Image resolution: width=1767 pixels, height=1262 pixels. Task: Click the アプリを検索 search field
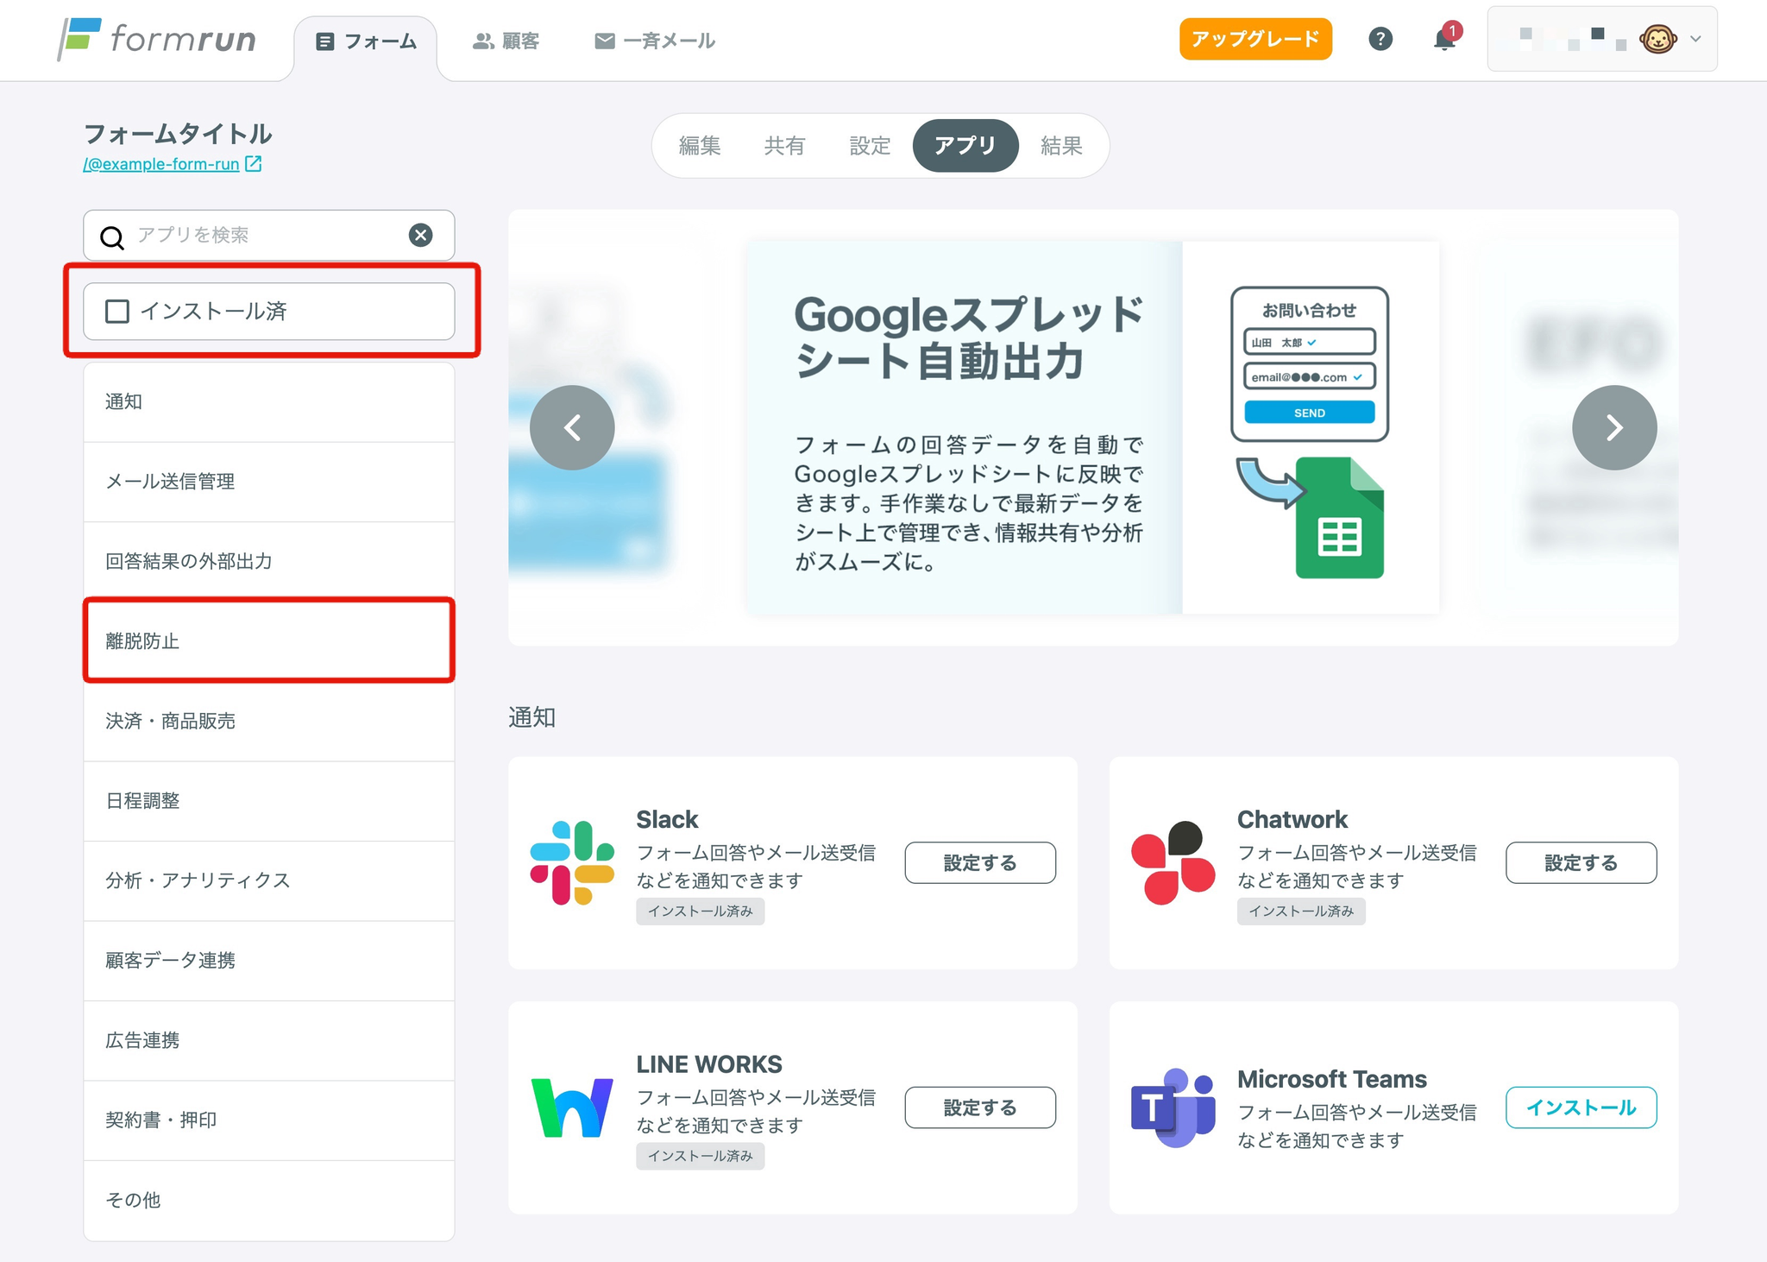click(267, 236)
